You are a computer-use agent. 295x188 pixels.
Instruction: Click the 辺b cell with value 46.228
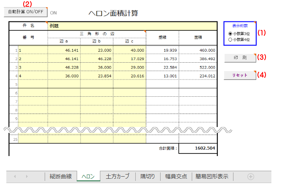pos(97,59)
